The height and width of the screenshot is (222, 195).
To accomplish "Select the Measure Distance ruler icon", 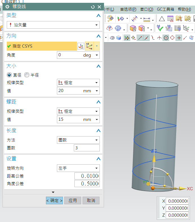I will (147, 19).
